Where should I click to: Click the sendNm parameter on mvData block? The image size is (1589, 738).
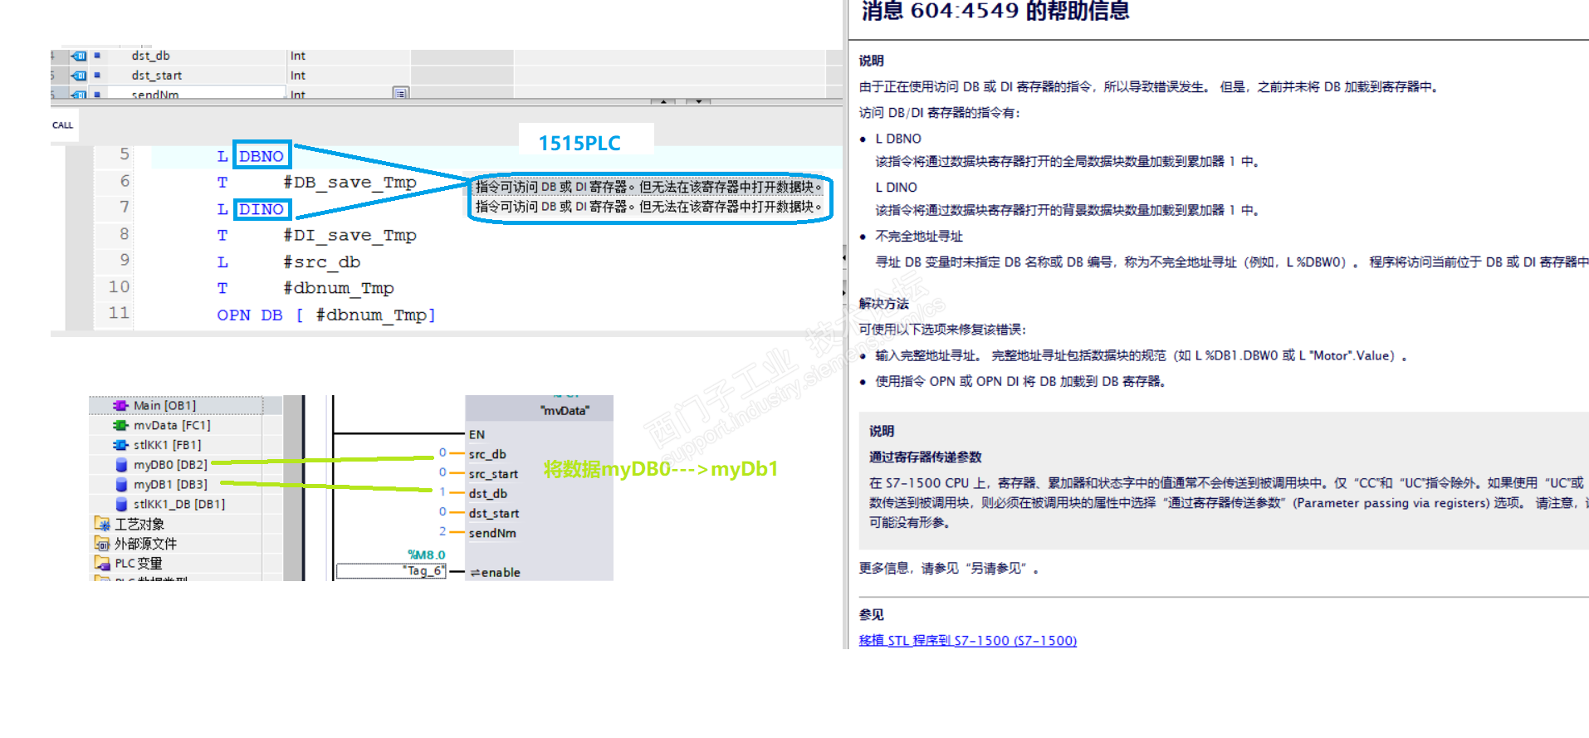tap(492, 533)
